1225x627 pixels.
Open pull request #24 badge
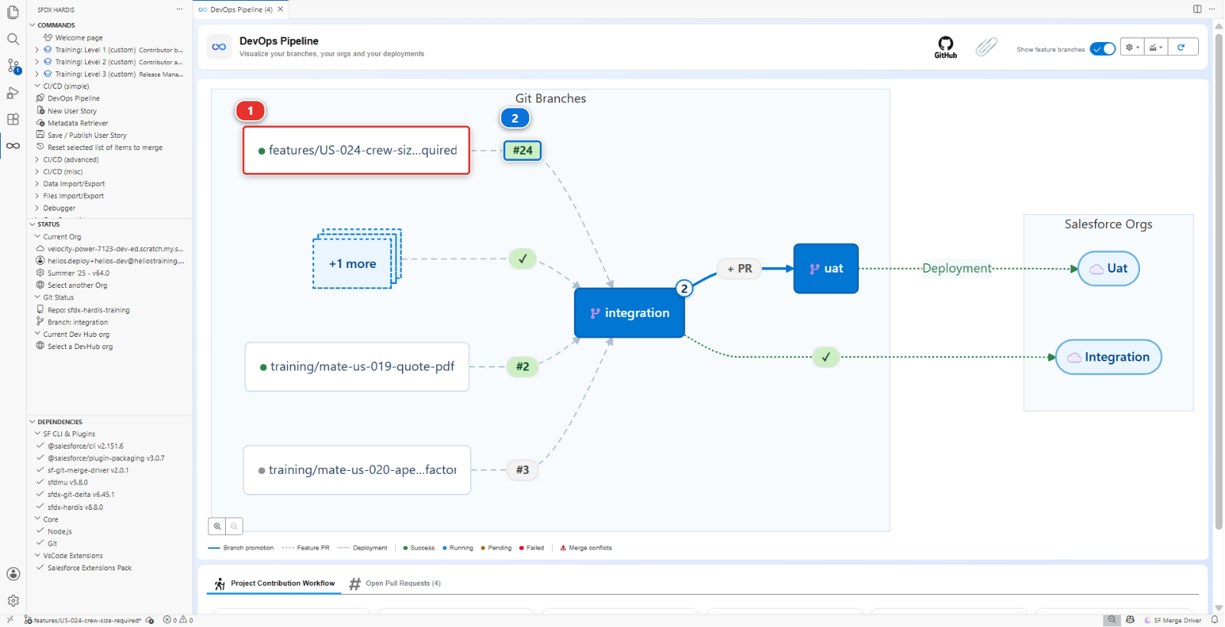[x=522, y=151]
